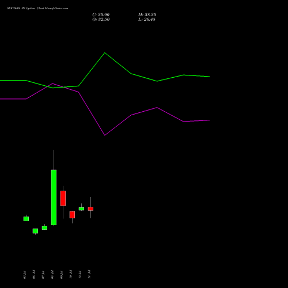This screenshot has height=288, width=288.
Task: Select the small green candle for 13 Jul
Action: point(81,209)
